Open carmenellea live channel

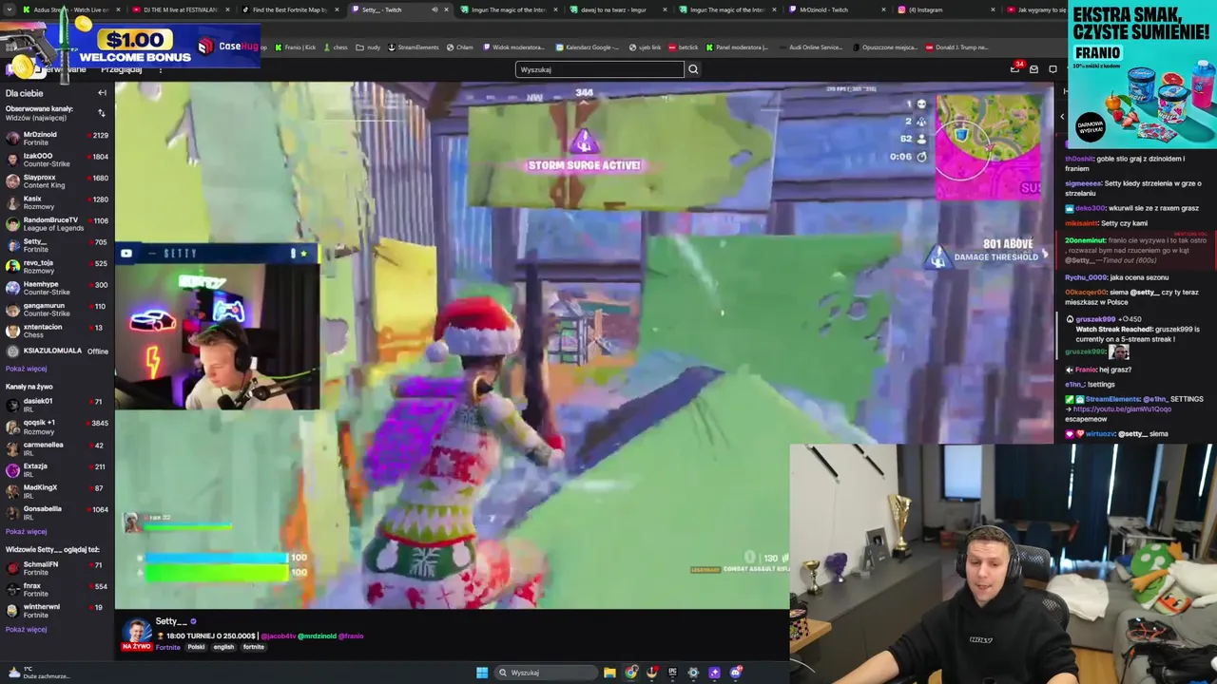(x=57, y=448)
